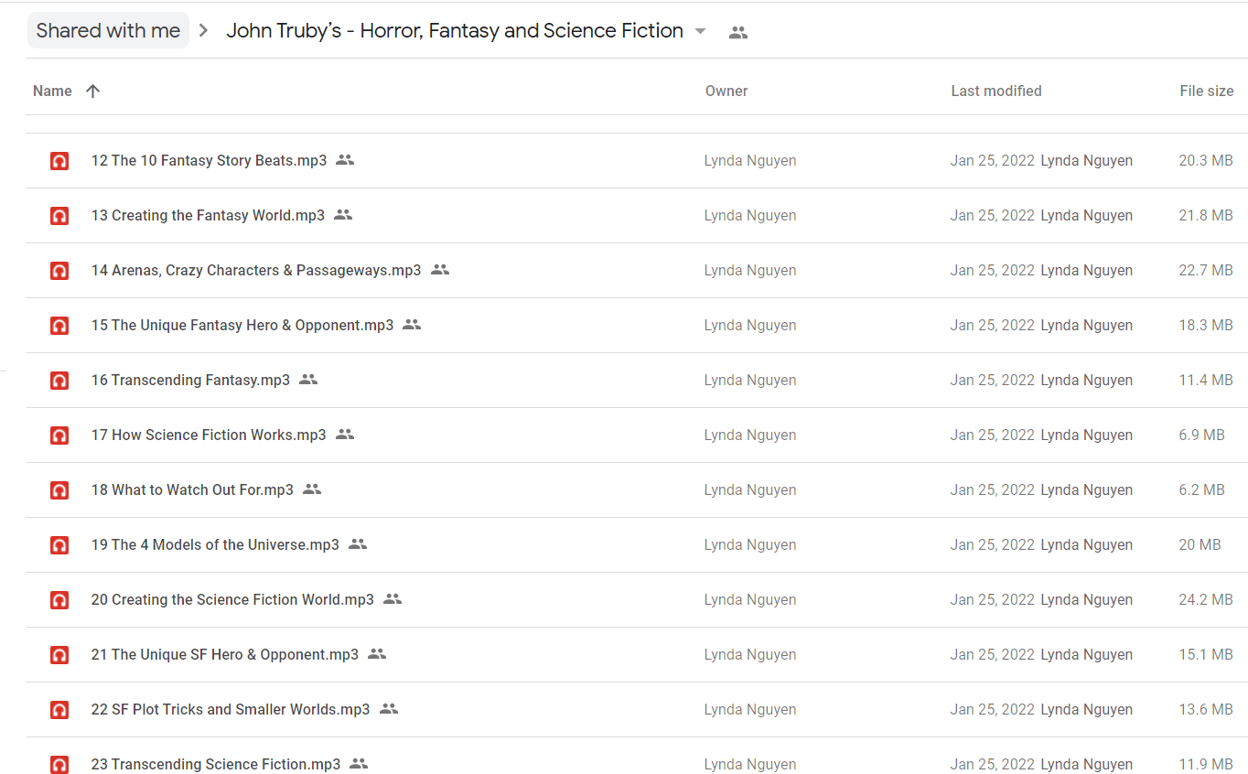Click the 11.9 MB file size value
This screenshot has height=774, width=1248.
click(1206, 764)
